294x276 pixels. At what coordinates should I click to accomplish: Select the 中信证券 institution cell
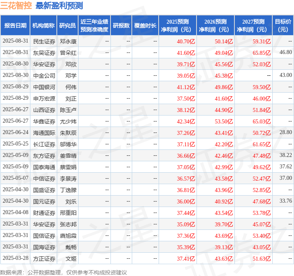(44, 179)
